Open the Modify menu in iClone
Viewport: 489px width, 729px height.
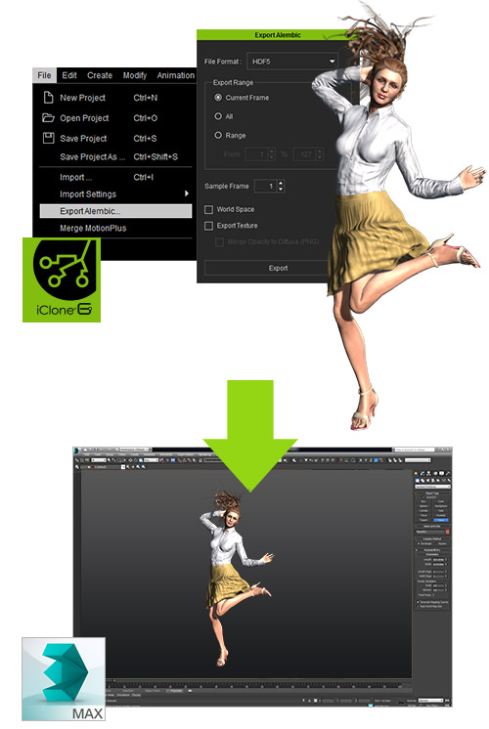click(134, 75)
